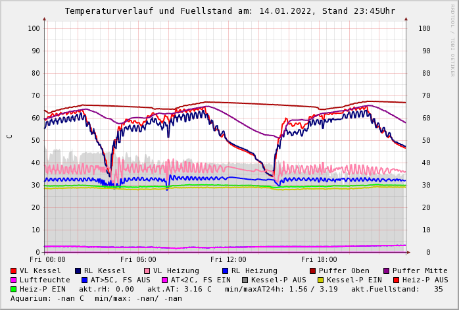Select the purple Puffer Mitte swatch
The width and height of the screenshot is (459, 310).
tap(387, 271)
